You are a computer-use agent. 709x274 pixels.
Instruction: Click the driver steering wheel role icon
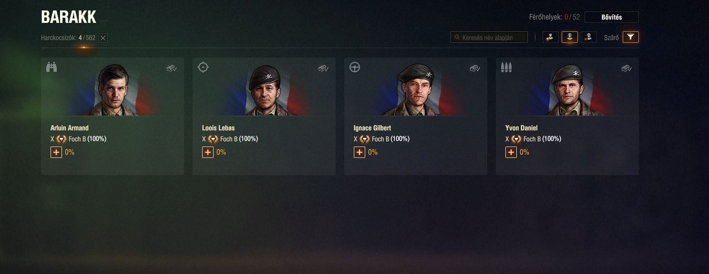click(x=355, y=67)
